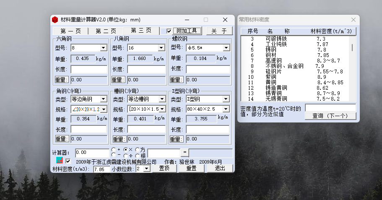The width and height of the screenshot is (382, 200).
Task: Click 螺纹钢 重量 calculate button
Action: tap(177, 80)
